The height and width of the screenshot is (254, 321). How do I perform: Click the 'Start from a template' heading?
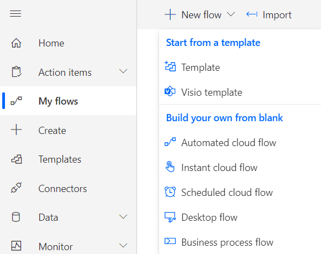pos(213,43)
